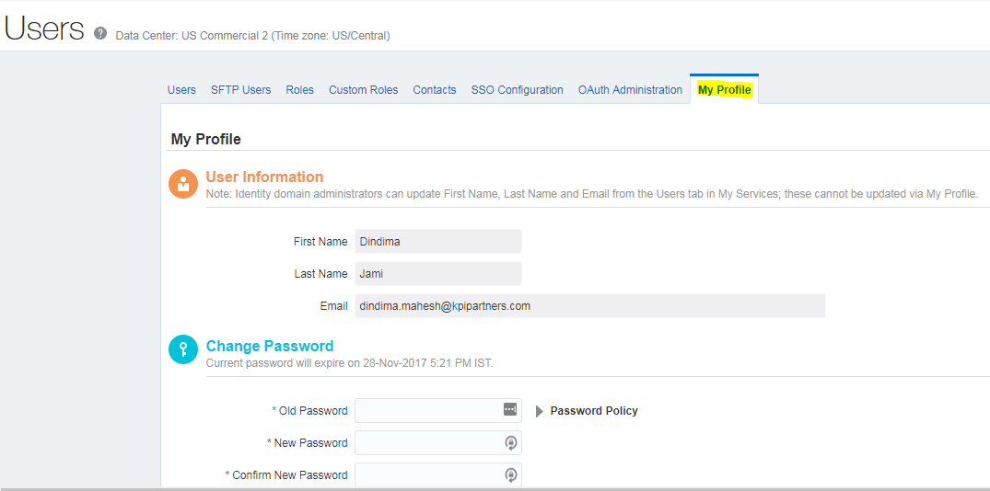This screenshot has height=491, width=990.
Task: Select the My Profile tab
Action: [x=724, y=90]
